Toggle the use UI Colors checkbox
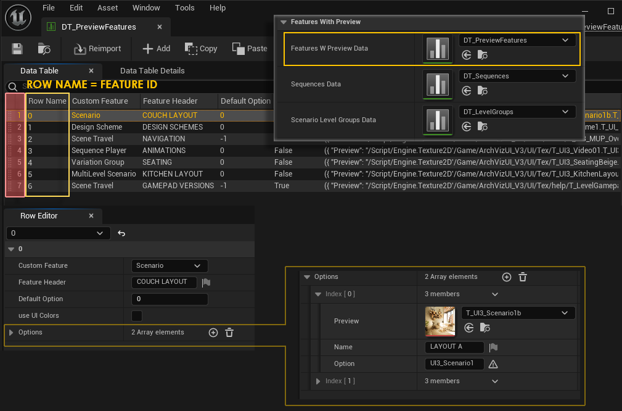 click(x=137, y=316)
